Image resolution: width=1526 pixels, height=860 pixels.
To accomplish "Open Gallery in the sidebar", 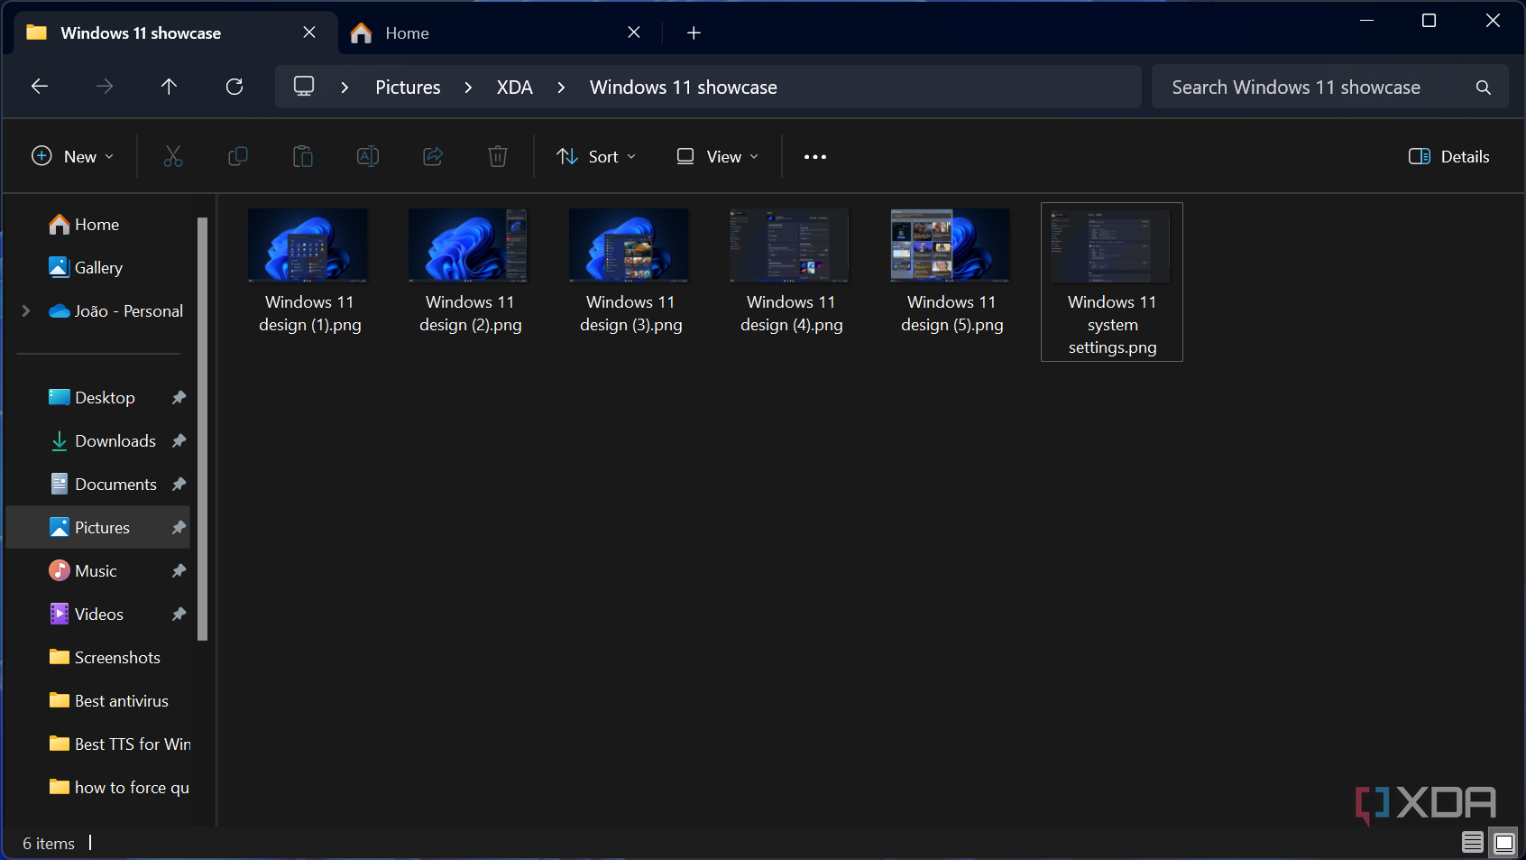I will coord(99,268).
